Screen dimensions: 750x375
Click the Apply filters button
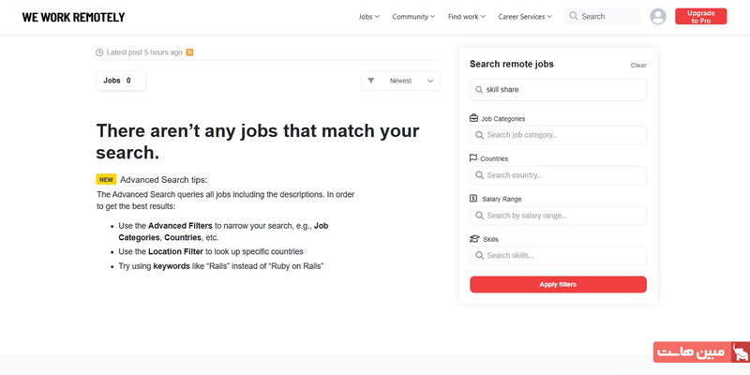click(558, 284)
